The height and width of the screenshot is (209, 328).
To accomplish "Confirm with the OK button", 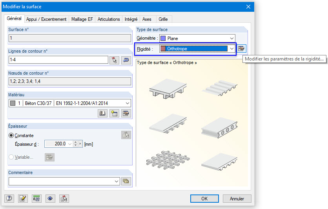I will pos(204,198).
